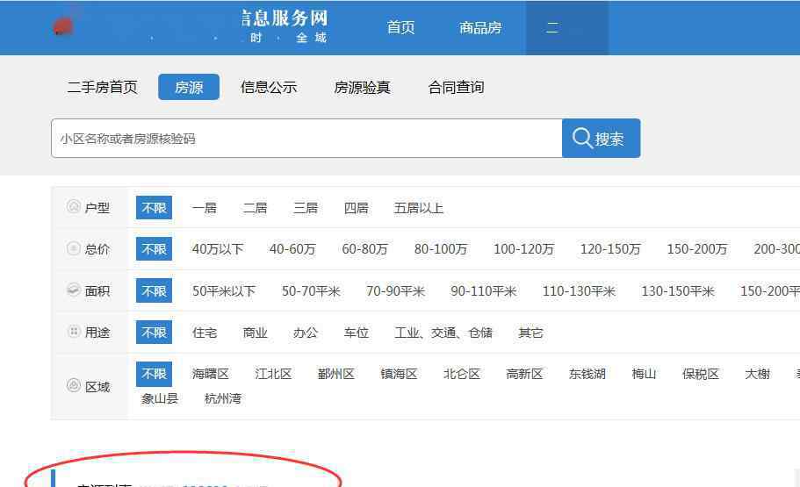The image size is (800, 487).
Task: Open the 商品房 nav item
Action: pyautogui.click(x=480, y=27)
